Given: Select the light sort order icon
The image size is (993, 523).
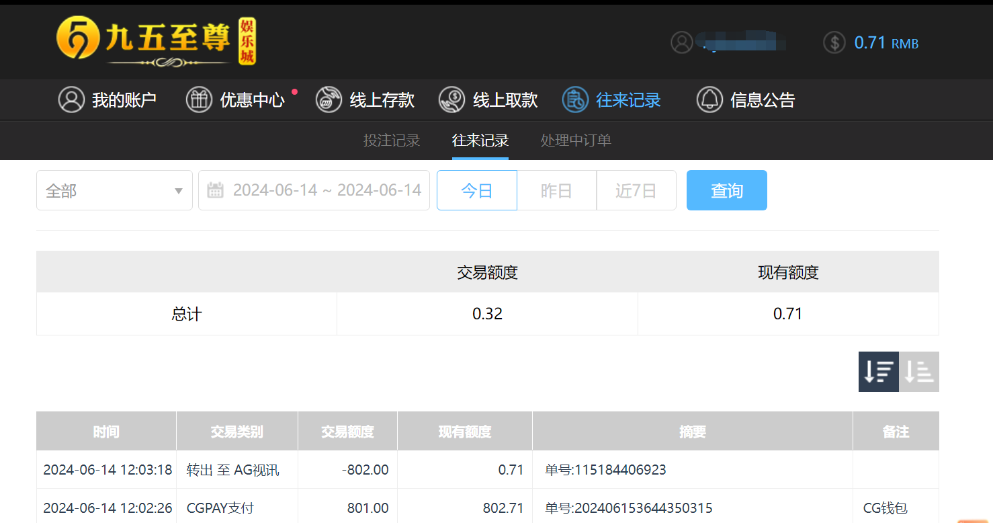Looking at the screenshot, I should [919, 372].
